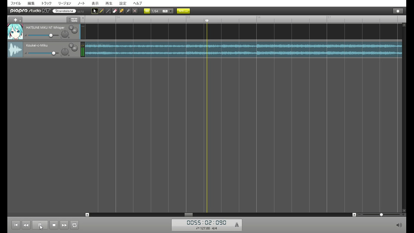Solo the Koukei-c-Miku track
414x233 pixels.
pos(71,46)
